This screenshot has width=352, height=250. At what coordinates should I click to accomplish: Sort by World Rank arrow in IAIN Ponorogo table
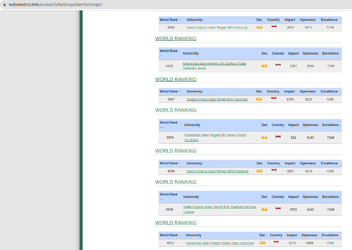click(x=180, y=20)
